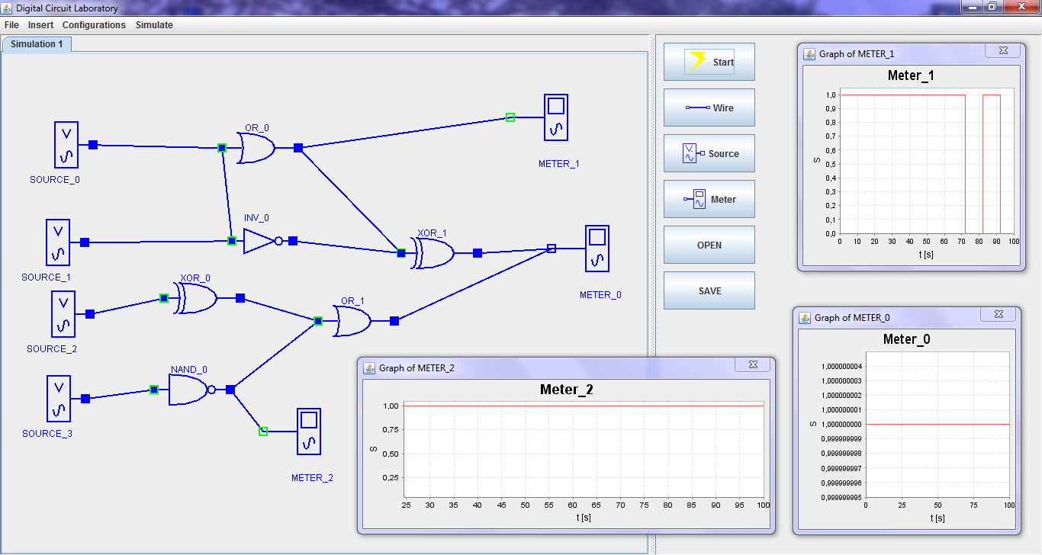This screenshot has height=555, width=1042.
Task: Select the OR_0 gate
Action: pyautogui.click(x=256, y=148)
